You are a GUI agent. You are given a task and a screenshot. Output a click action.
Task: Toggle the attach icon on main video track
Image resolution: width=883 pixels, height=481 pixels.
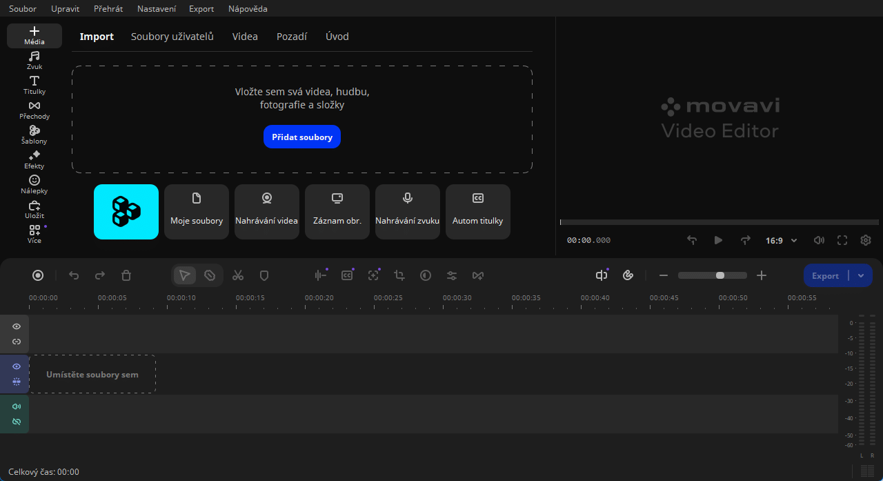tap(17, 382)
